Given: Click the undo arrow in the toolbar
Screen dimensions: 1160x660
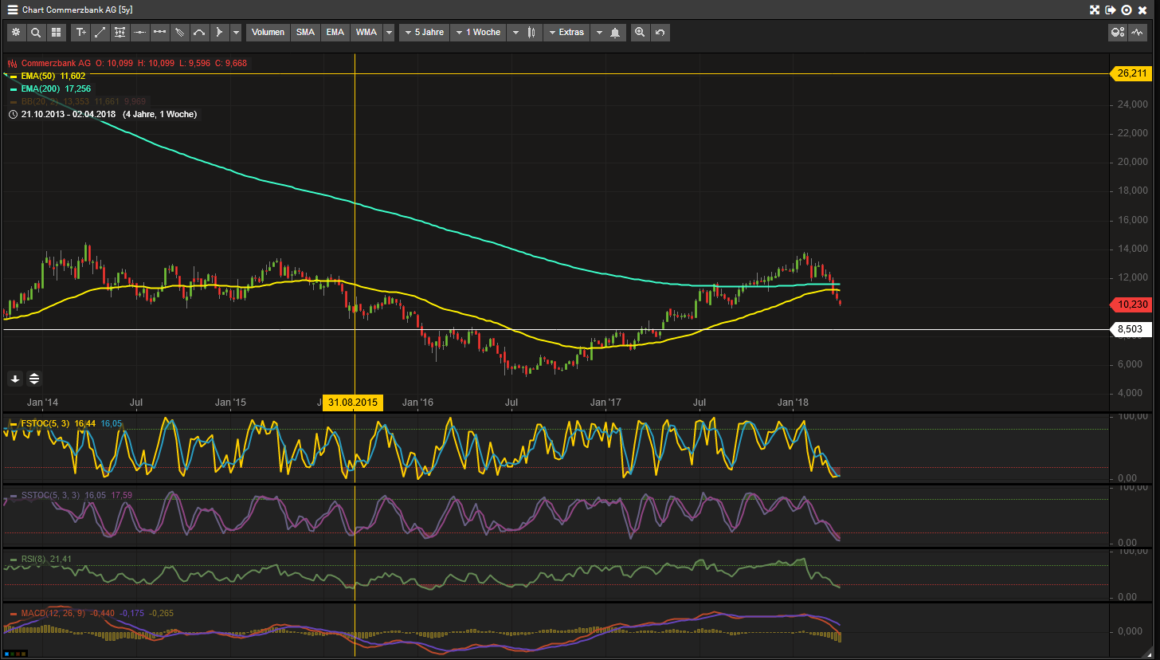Looking at the screenshot, I should [x=658, y=32].
